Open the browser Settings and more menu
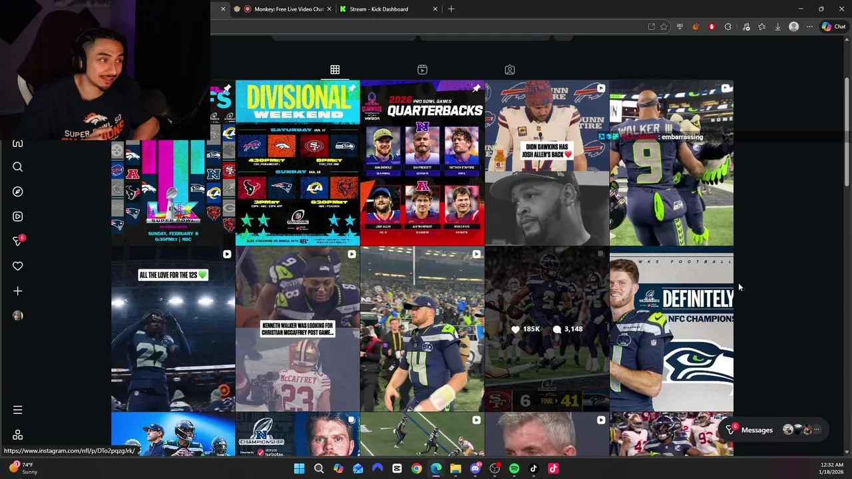Screen dimensions: 852x479 [809, 27]
